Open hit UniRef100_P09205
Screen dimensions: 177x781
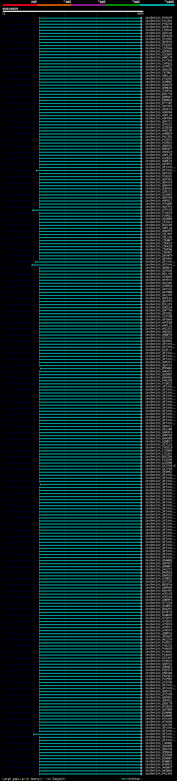click(158, 18)
